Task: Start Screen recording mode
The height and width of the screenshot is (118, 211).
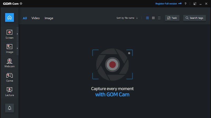Action: 9,34
